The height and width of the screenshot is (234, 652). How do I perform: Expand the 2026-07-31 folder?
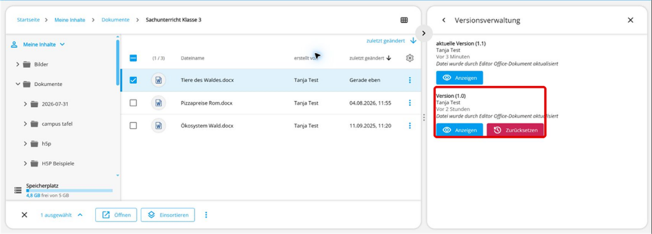25,104
